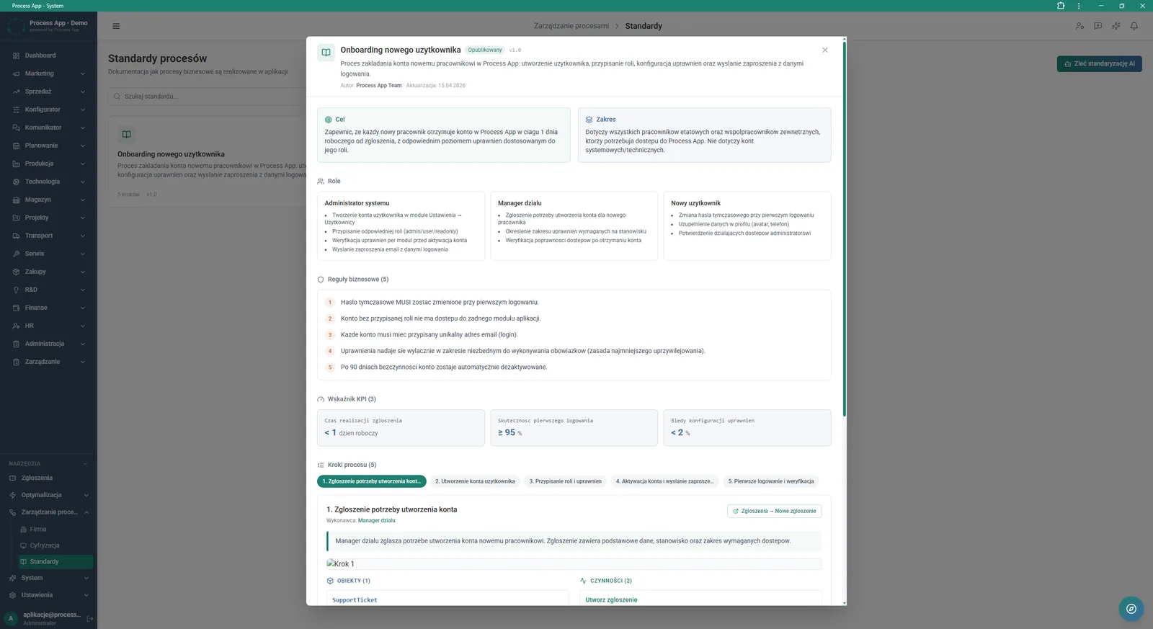Click the Planowanie calendar icon

click(x=16, y=146)
